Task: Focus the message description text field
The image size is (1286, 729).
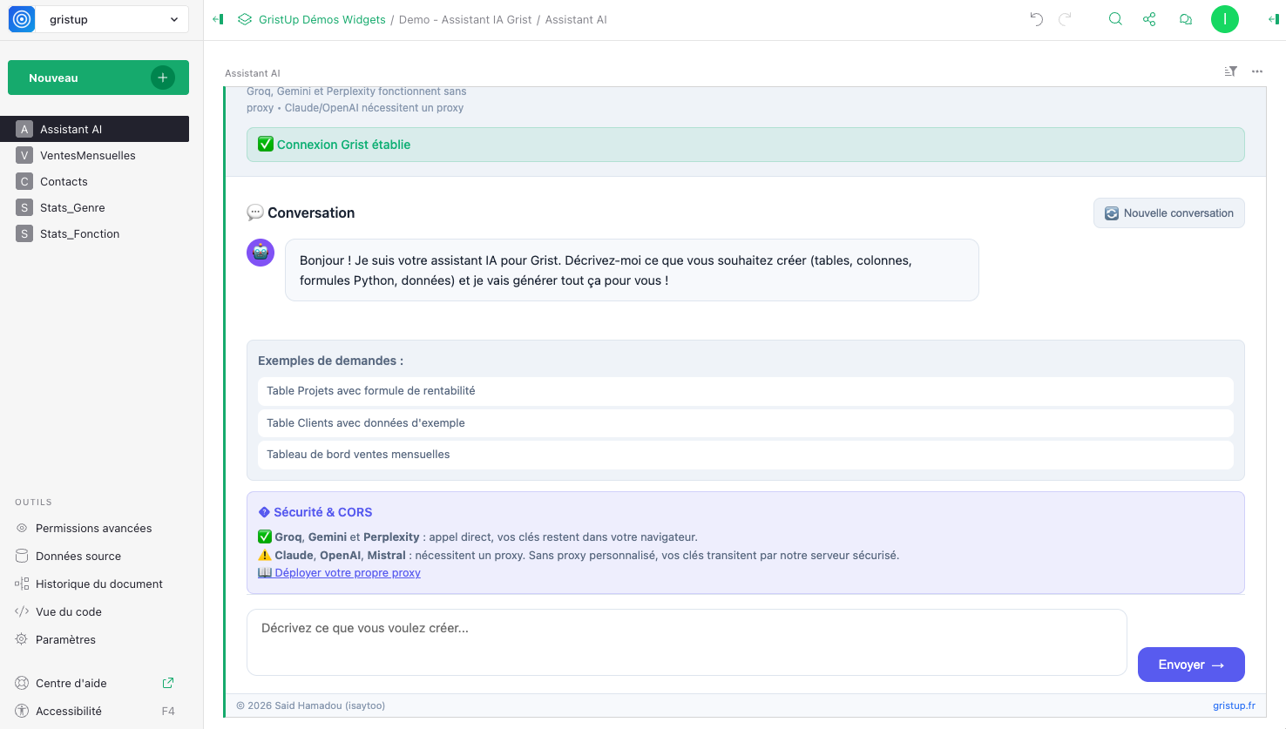Action: (687, 642)
